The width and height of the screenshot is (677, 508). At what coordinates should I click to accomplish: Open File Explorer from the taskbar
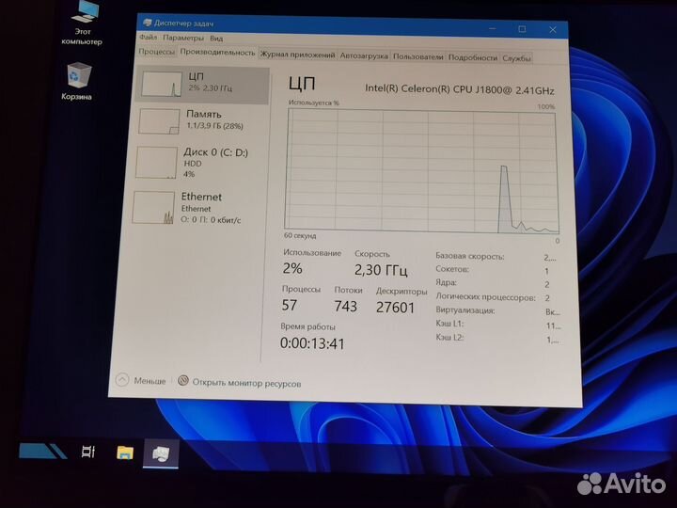point(125,452)
